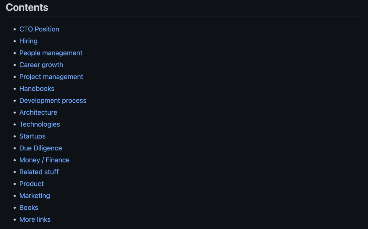The height and width of the screenshot is (229, 368).
Task: Click the Architecture link
Action: [38, 112]
